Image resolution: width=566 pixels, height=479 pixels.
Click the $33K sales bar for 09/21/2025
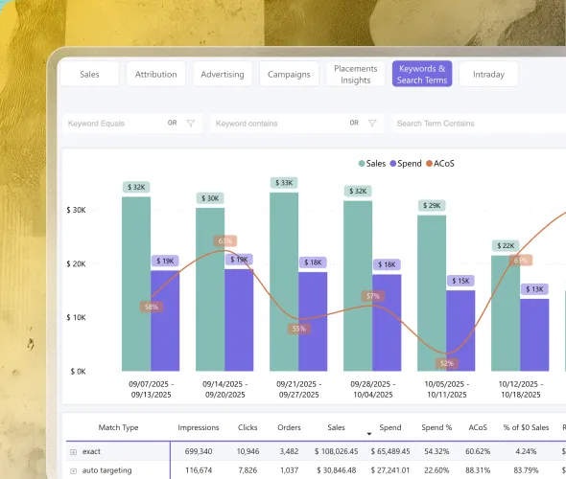point(284,282)
